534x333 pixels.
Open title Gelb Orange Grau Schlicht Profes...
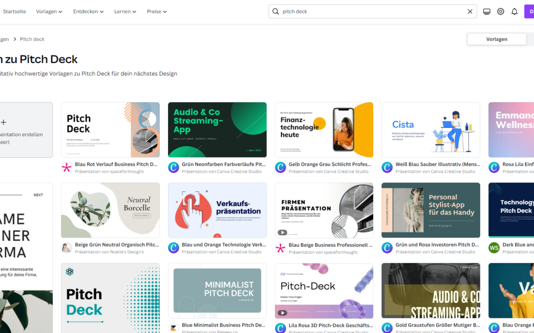pyautogui.click(x=330, y=164)
